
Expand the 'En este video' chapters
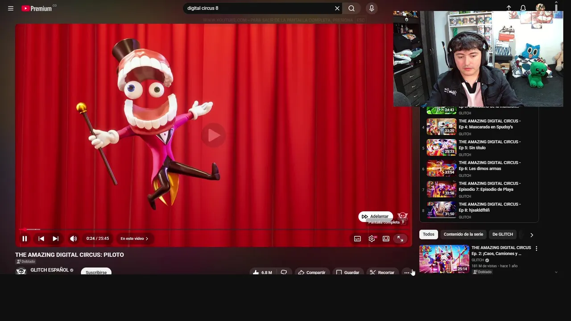(x=134, y=239)
